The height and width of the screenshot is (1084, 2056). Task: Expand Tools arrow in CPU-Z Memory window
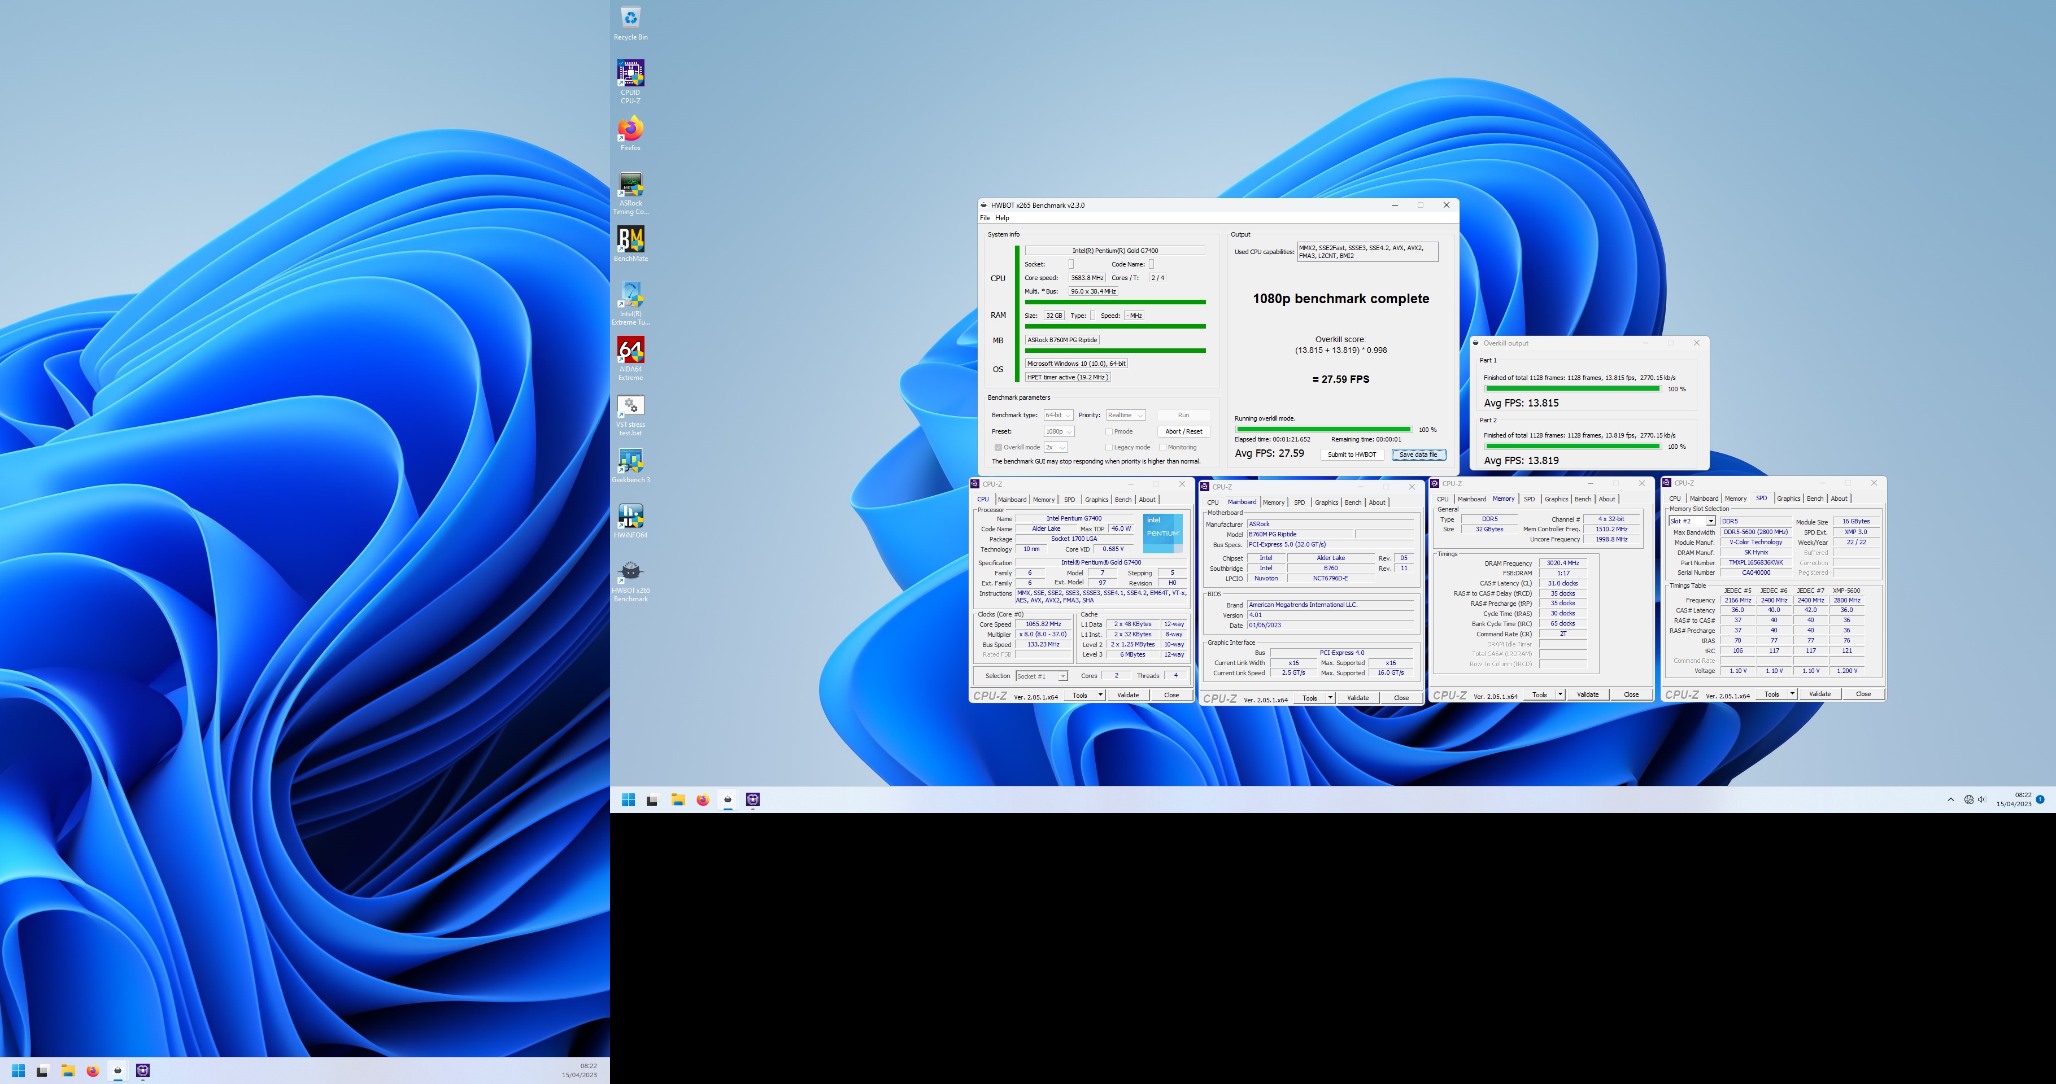coord(1560,695)
